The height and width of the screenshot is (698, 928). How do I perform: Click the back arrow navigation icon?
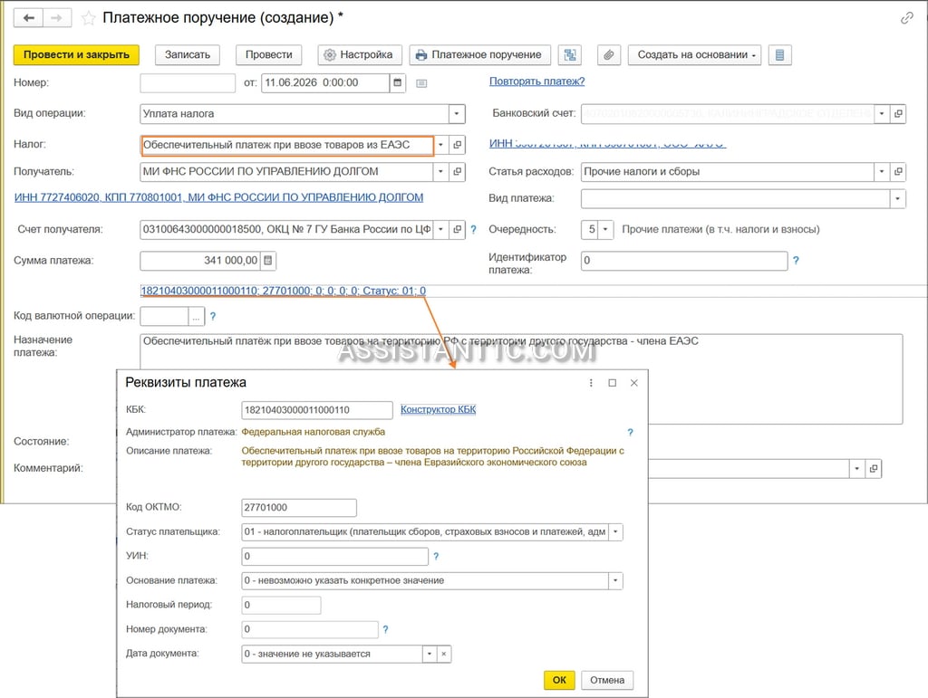[x=28, y=18]
